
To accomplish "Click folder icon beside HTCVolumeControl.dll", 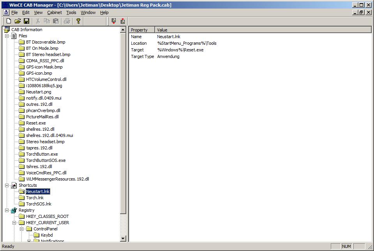I will 22,79.
